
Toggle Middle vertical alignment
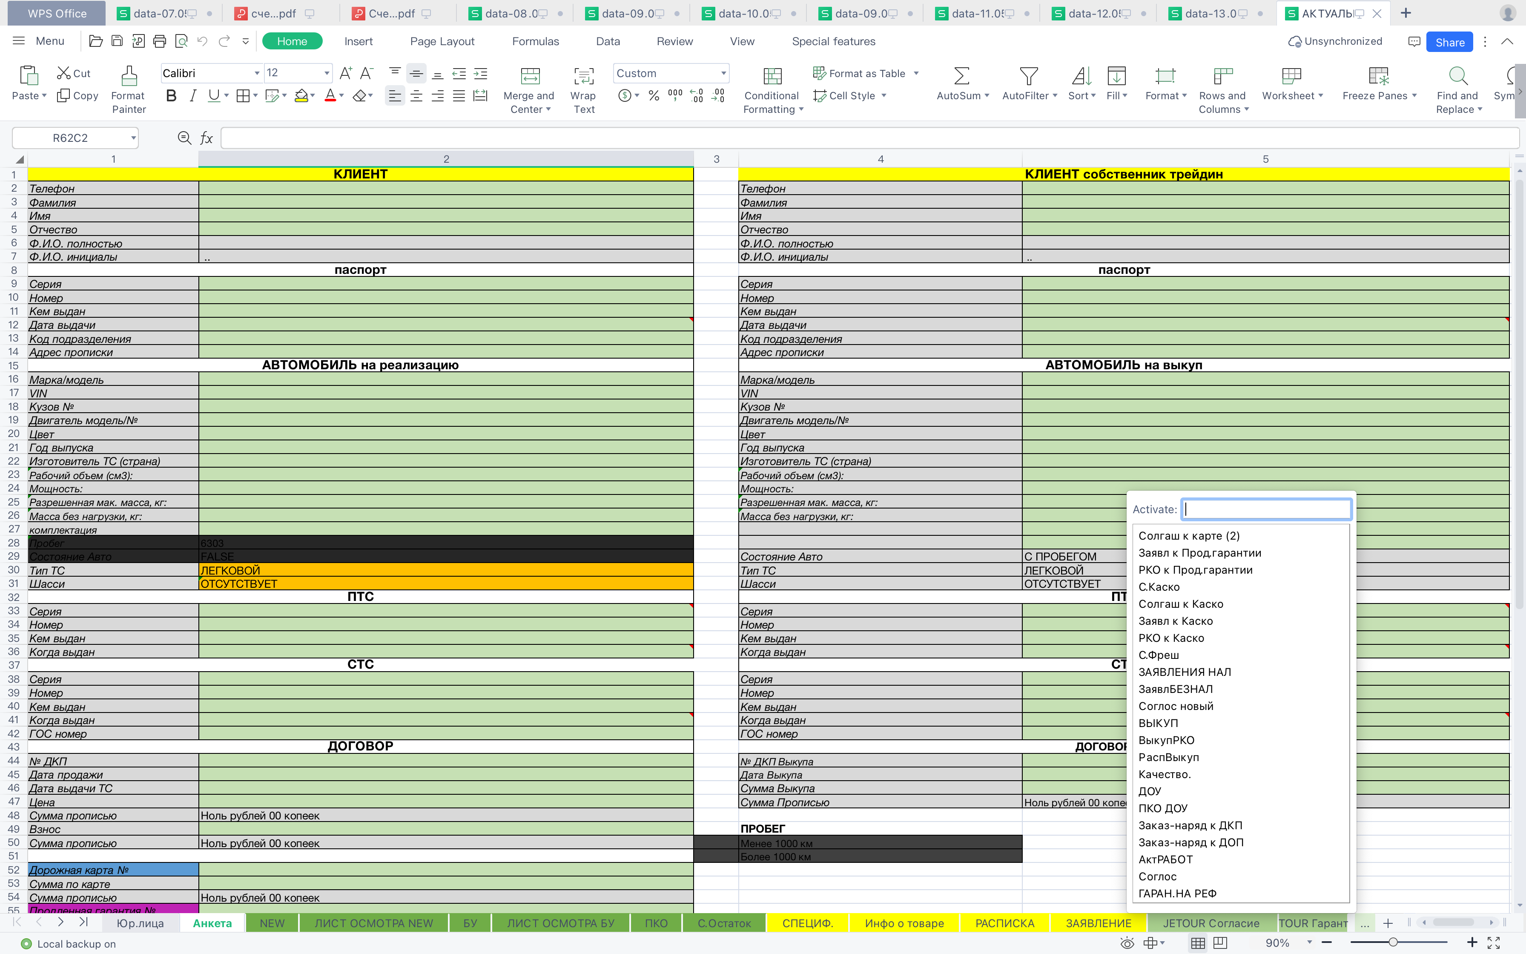[416, 73]
